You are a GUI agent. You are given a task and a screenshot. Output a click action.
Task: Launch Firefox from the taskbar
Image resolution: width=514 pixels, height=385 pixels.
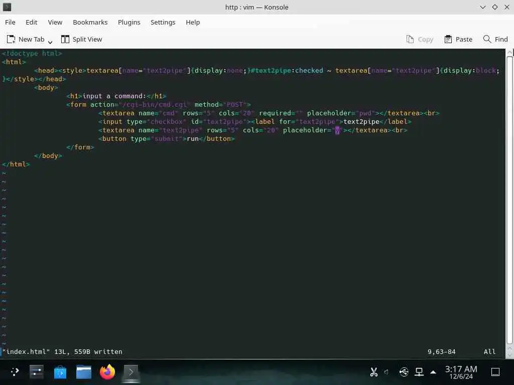click(x=107, y=372)
